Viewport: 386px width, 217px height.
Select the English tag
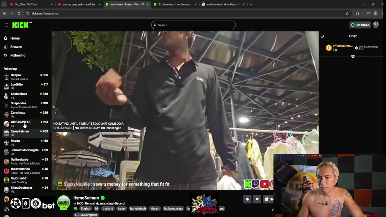85,209
